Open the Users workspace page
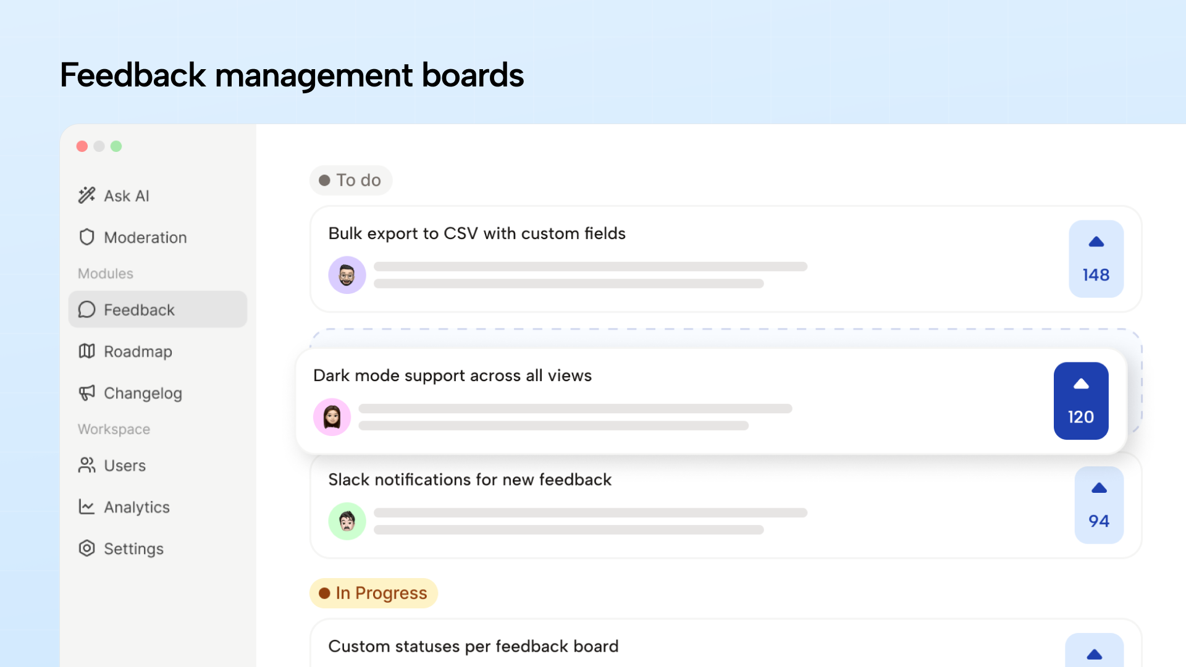Viewport: 1186px width, 667px height. tap(125, 466)
